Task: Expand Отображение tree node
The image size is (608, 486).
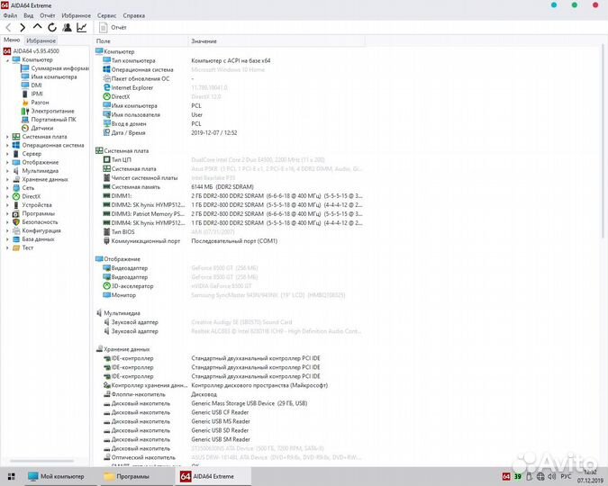Action: [x=7, y=162]
